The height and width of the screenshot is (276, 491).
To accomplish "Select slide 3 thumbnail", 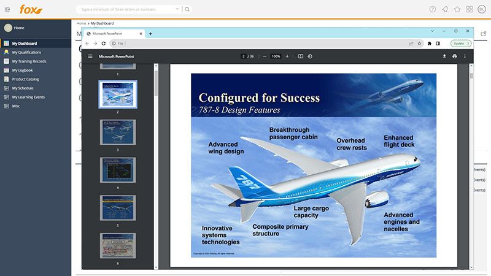I will coord(118,131).
